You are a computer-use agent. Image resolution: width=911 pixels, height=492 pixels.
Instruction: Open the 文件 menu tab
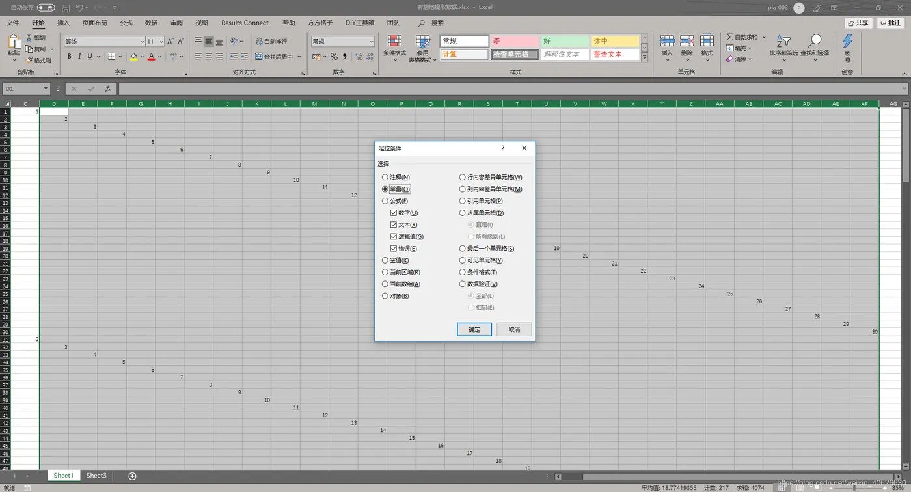12,23
